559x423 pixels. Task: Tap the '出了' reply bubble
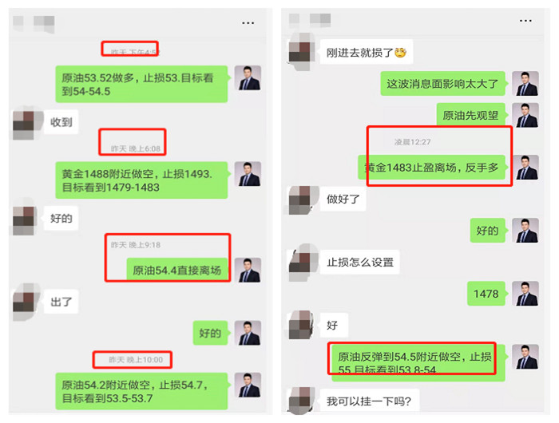click(x=61, y=302)
